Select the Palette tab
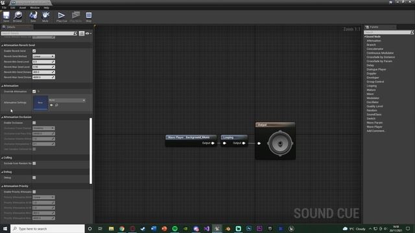Screen dimensions: 415x233 click(380, 27)
